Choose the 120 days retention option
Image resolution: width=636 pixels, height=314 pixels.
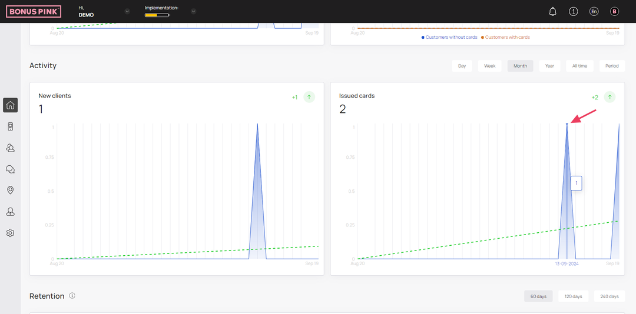pyautogui.click(x=574, y=296)
